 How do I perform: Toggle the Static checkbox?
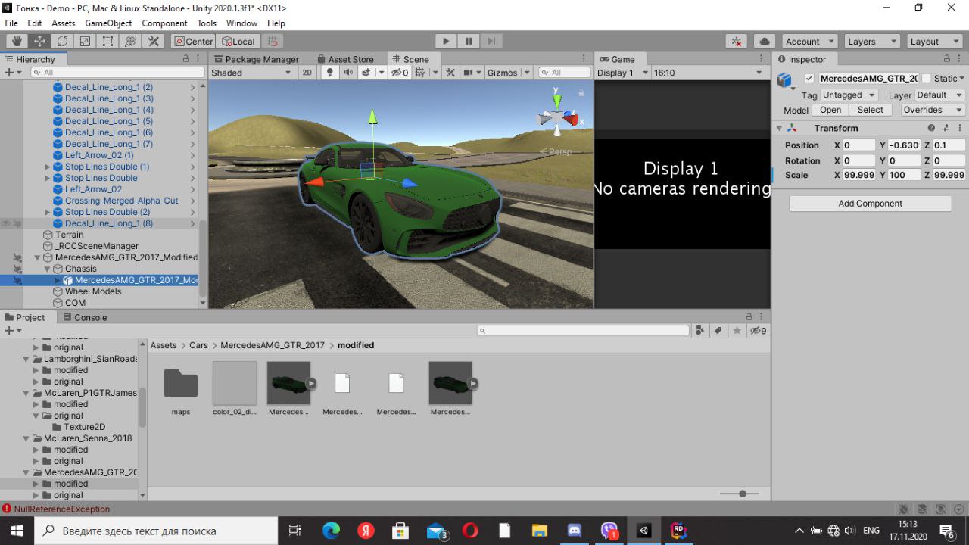coord(926,78)
